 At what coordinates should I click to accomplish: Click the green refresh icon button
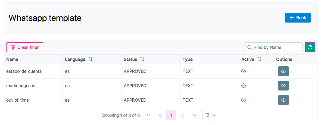310,47
